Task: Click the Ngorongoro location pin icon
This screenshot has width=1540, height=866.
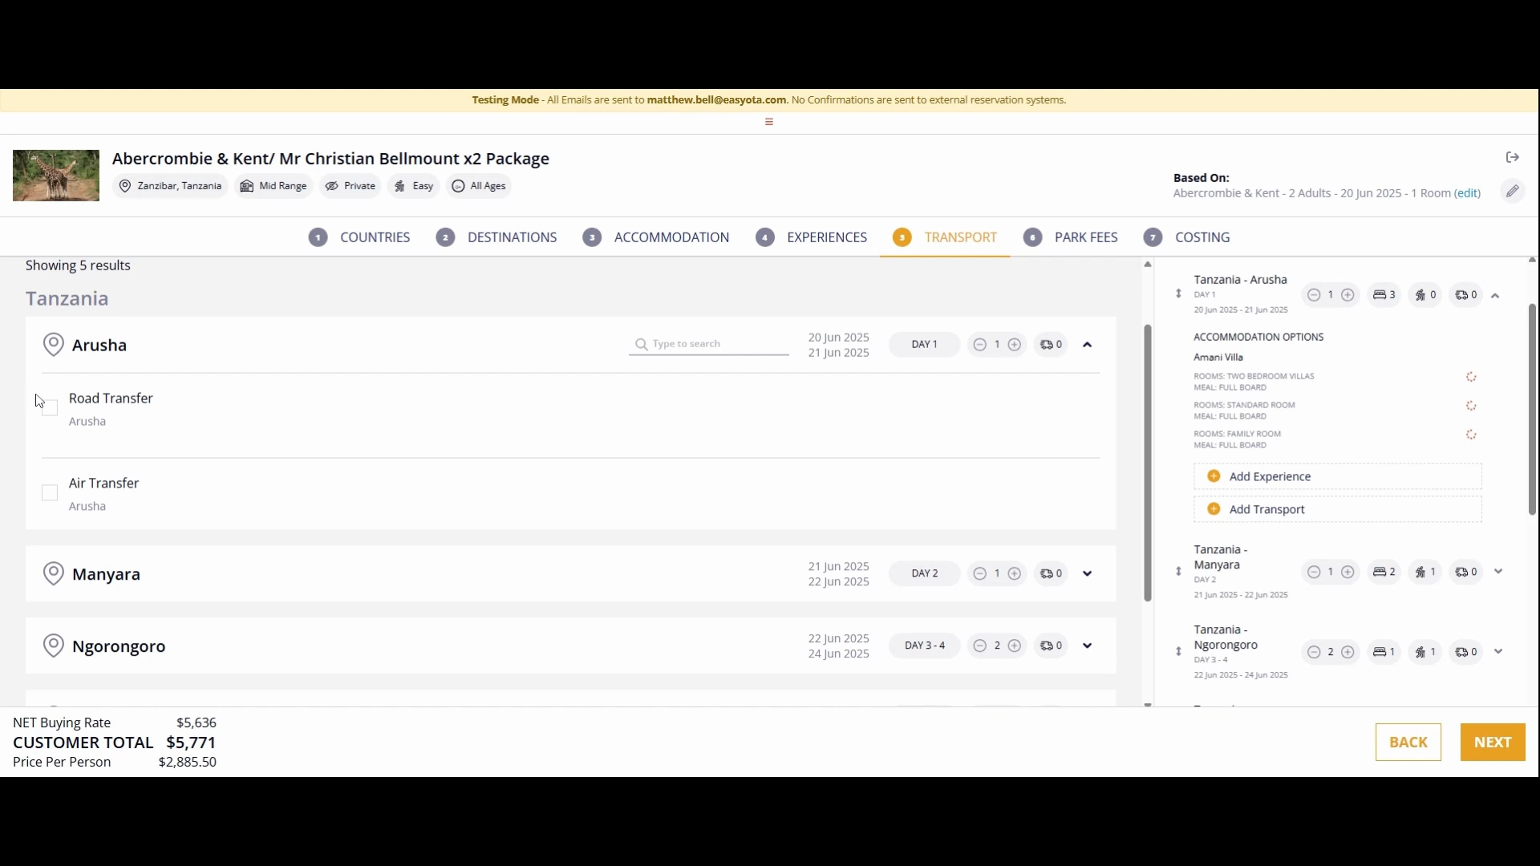Action: pyautogui.click(x=53, y=646)
